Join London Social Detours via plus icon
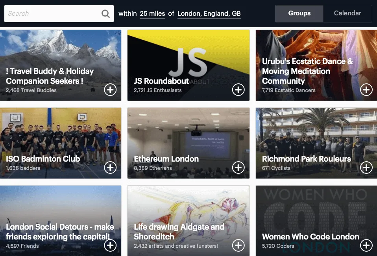Image resolution: width=377 pixels, height=256 pixels. pyautogui.click(x=110, y=245)
